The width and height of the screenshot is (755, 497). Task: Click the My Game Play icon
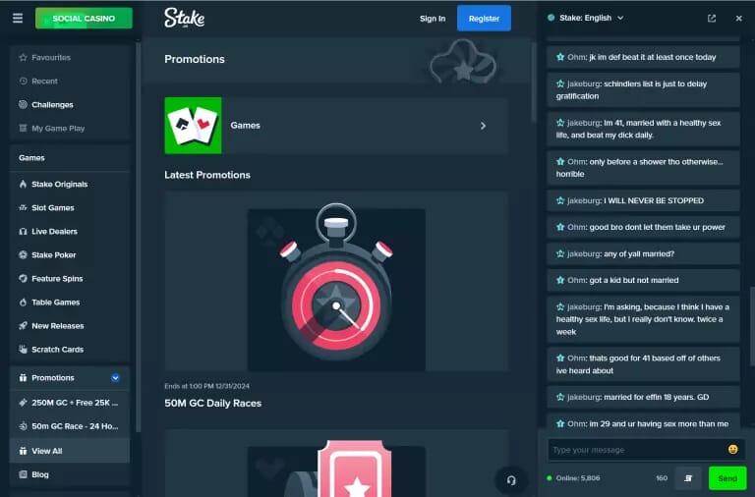[23, 128]
